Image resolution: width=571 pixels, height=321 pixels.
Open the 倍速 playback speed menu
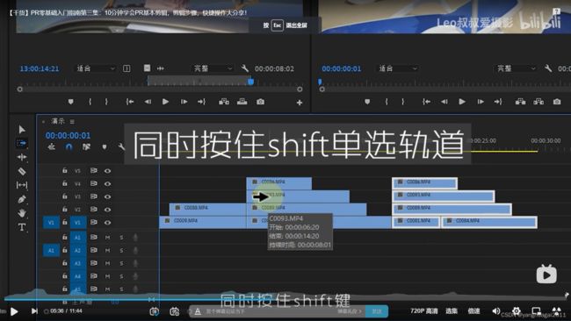click(473, 311)
